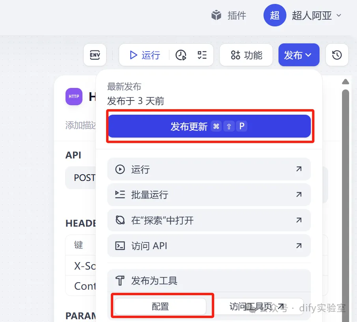Click the external arrow on 探索 row
The height and width of the screenshot is (322, 357).
[x=299, y=220]
